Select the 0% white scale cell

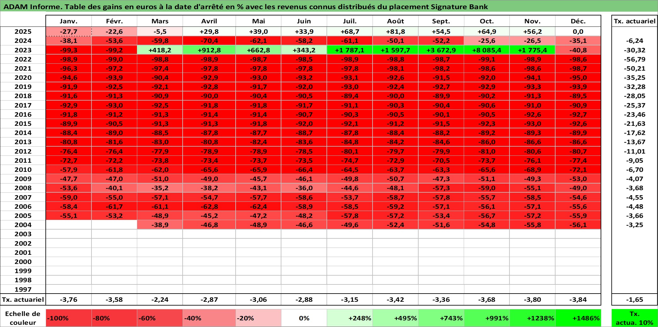304,318
